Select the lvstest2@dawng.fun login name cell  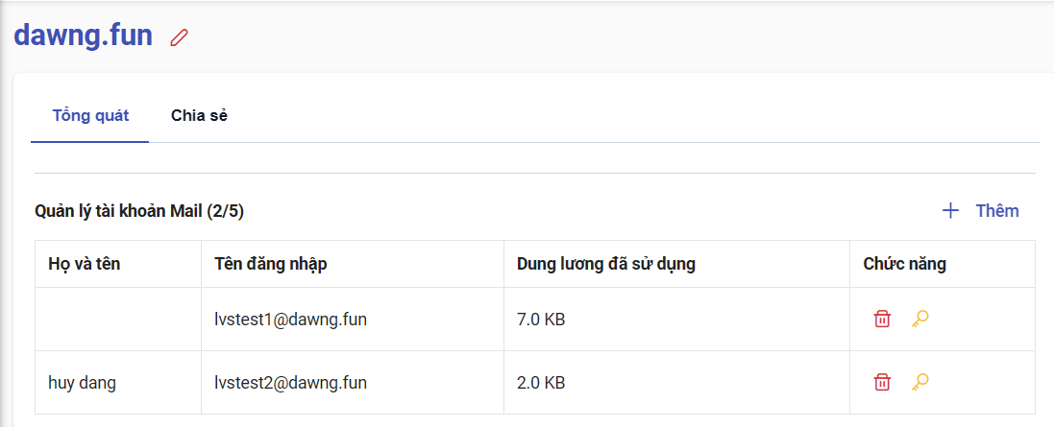290,383
